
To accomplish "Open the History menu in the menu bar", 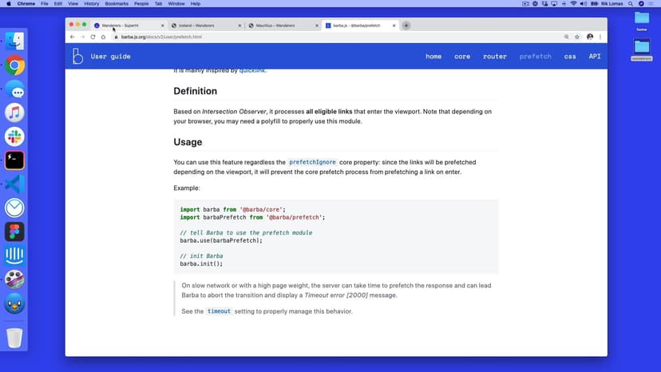I will pyautogui.click(x=91, y=4).
